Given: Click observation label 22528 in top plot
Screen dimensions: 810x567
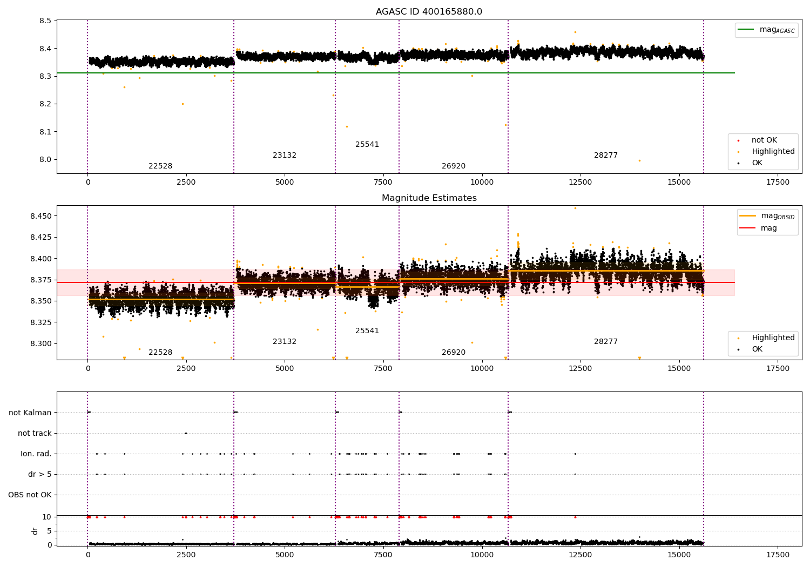Looking at the screenshot, I should pyautogui.click(x=160, y=166).
